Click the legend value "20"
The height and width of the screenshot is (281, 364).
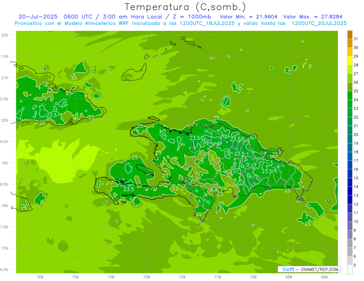tap(356, 135)
